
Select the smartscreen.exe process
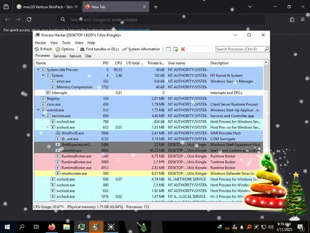[x=148, y=173]
